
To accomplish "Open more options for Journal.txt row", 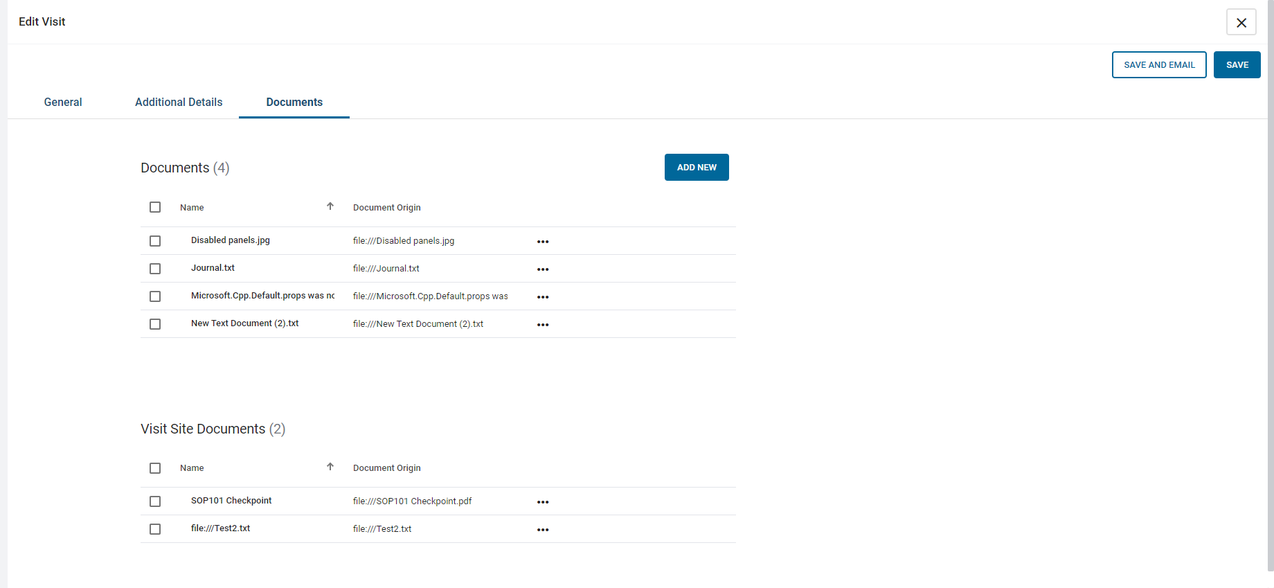I will point(543,269).
